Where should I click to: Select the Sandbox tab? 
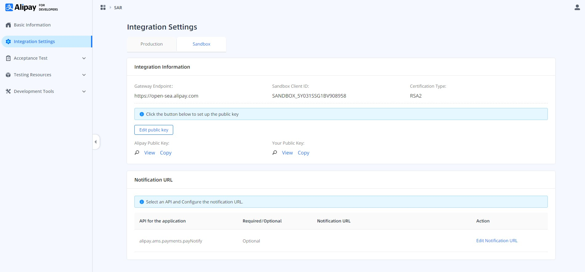[x=201, y=44]
